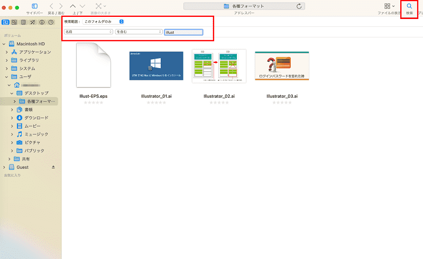Expand the Guest volume chevron

[x=4, y=167]
